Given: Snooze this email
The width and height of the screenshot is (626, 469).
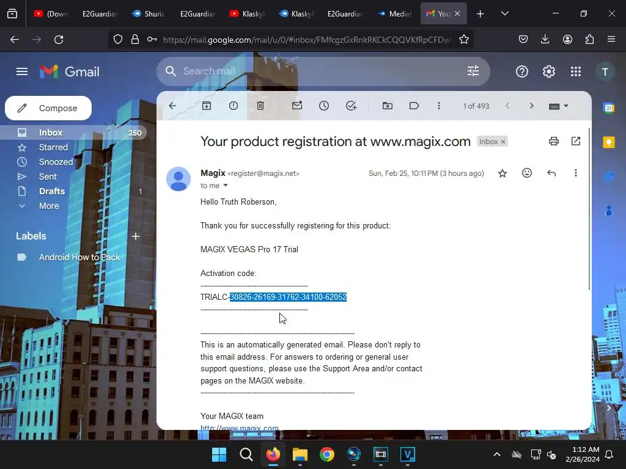Looking at the screenshot, I should click(x=324, y=106).
